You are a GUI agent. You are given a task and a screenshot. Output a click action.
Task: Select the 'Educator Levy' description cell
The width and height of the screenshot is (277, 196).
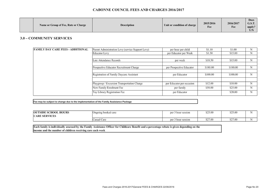127,53
